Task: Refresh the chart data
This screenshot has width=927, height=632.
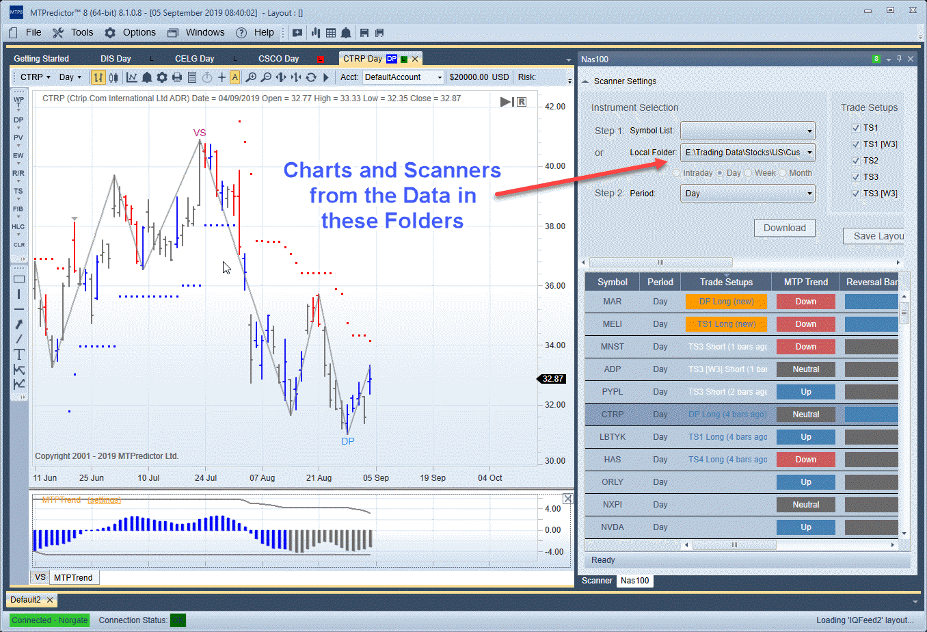Action: pyautogui.click(x=311, y=77)
